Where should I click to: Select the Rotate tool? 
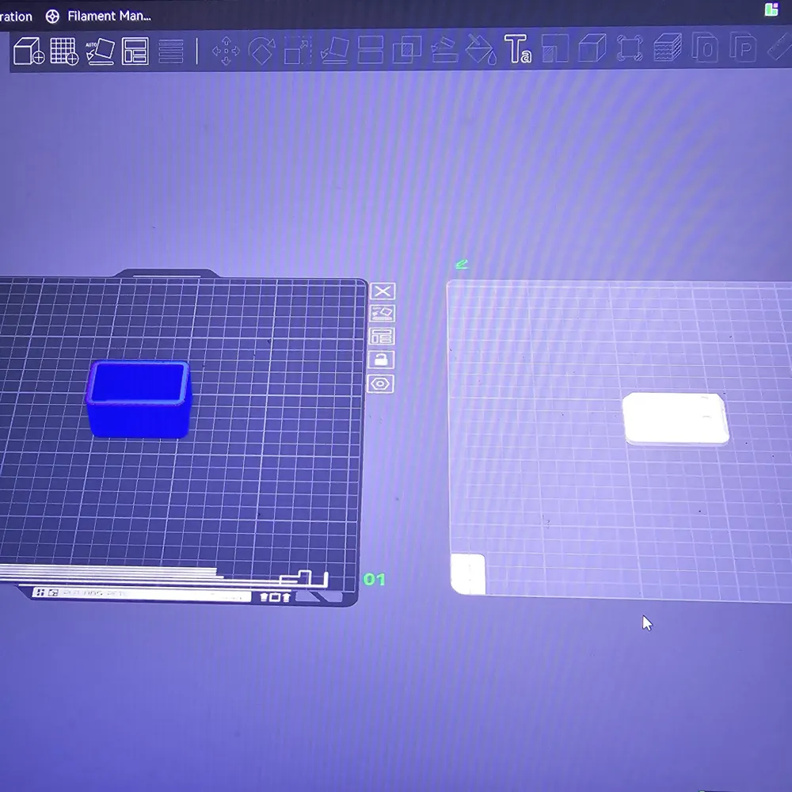[x=261, y=51]
